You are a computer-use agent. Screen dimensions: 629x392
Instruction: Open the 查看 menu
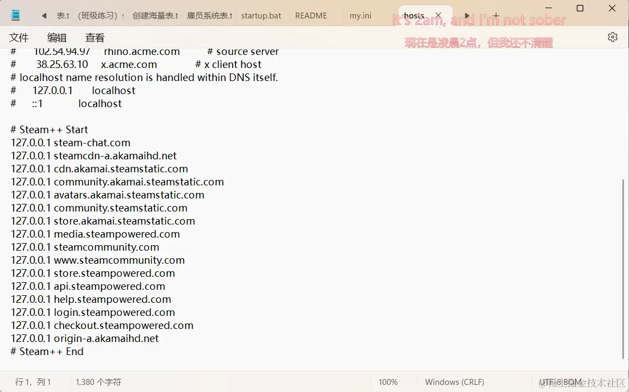click(95, 38)
